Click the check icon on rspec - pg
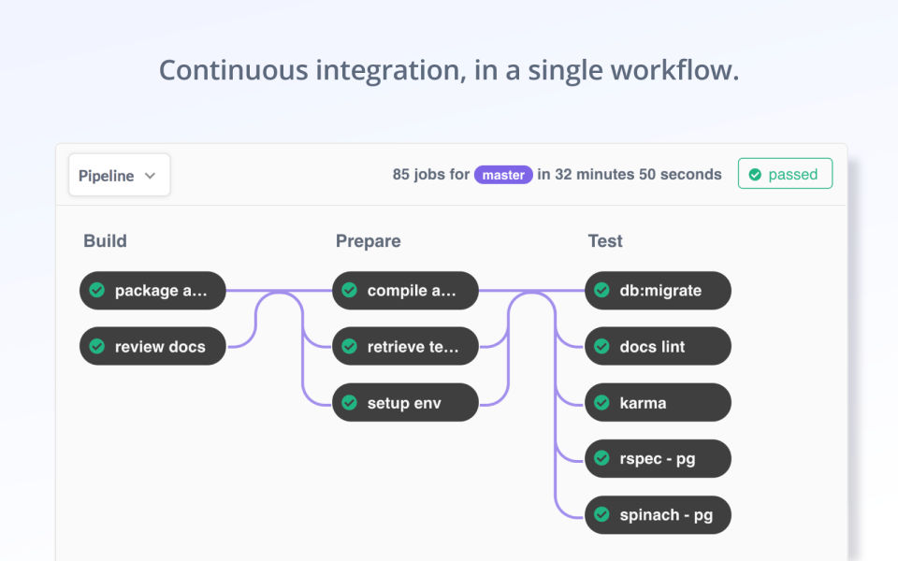The image size is (898, 561). click(601, 459)
